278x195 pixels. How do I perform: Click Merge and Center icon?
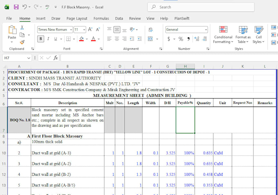click(150, 39)
